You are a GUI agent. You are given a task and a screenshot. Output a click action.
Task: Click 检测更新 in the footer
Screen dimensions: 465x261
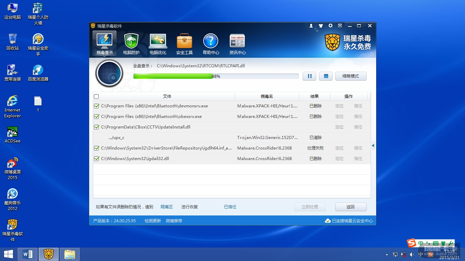click(153, 221)
